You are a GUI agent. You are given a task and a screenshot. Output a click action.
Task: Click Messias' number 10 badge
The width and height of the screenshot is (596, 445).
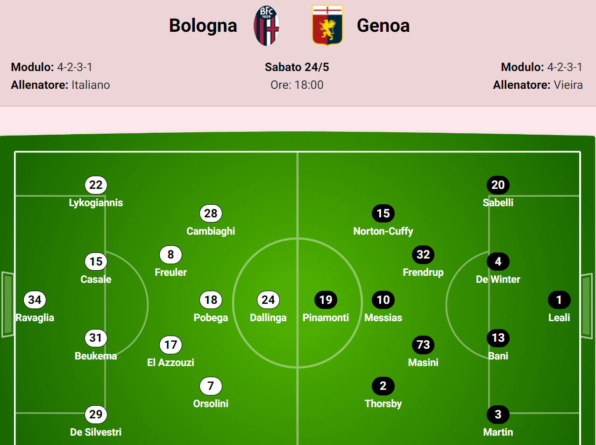(x=383, y=300)
